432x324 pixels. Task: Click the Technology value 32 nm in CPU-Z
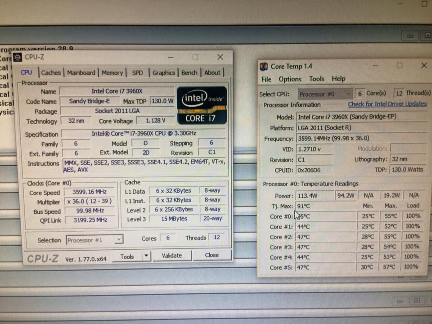coord(76,121)
